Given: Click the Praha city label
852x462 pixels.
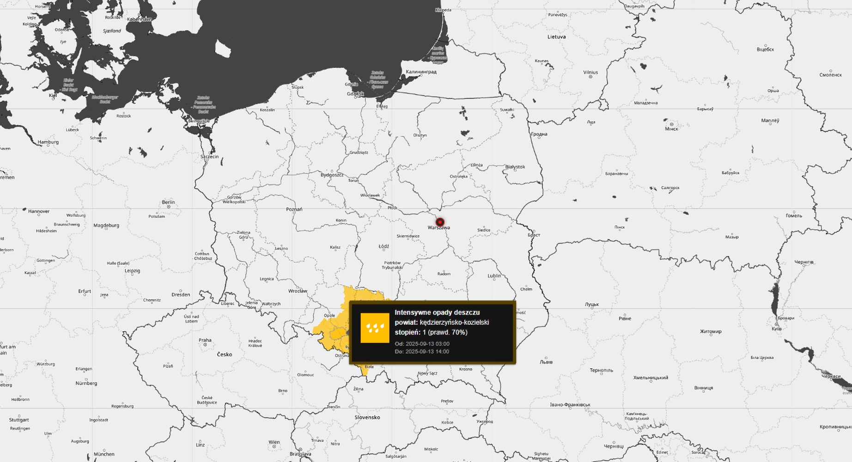Looking at the screenshot, I should pos(205,340).
